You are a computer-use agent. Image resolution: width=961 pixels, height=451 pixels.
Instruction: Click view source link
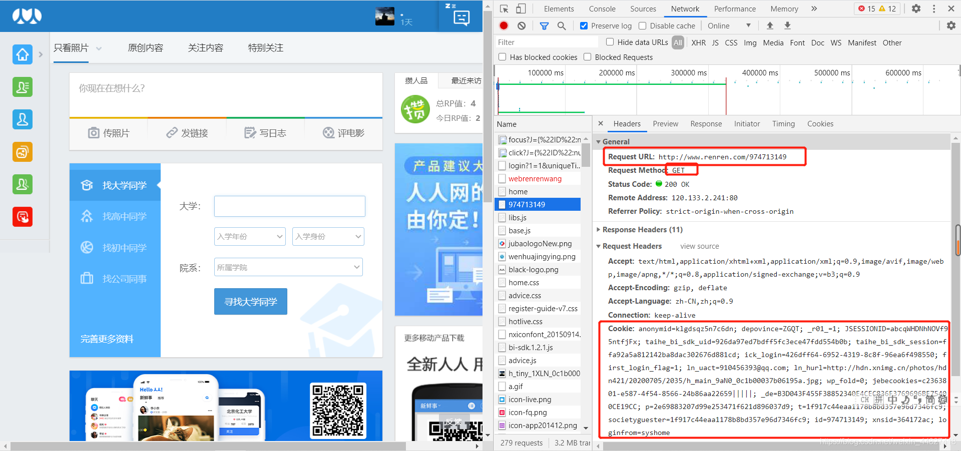coord(699,246)
